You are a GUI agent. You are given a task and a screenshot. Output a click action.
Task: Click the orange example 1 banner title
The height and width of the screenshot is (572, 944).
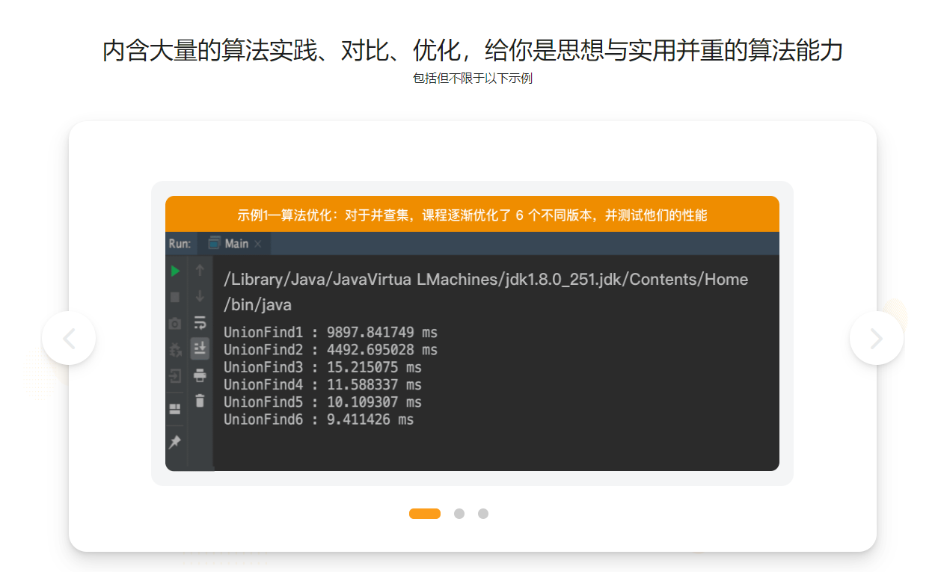(472, 215)
